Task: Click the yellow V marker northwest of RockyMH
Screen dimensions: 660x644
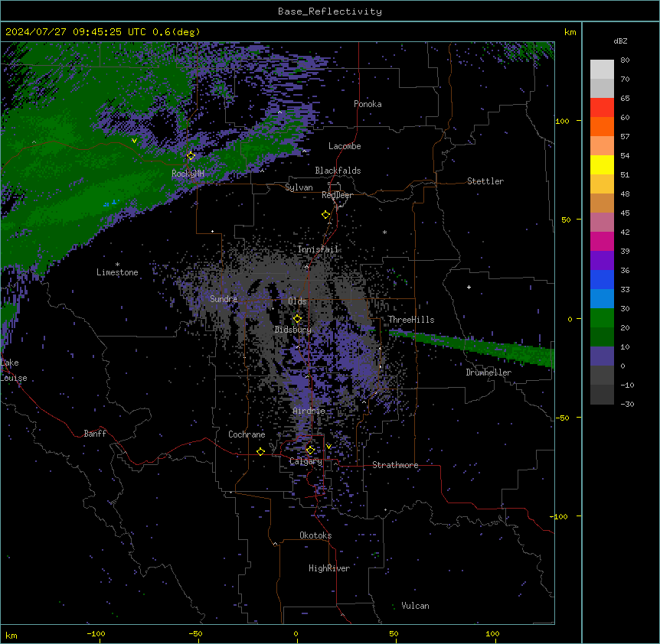Action: coord(134,141)
